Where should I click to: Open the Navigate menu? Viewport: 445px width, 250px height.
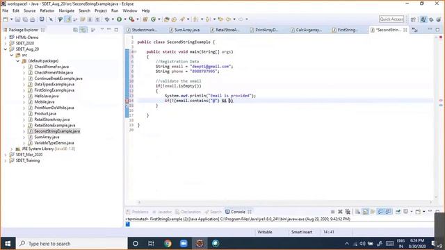point(67,11)
